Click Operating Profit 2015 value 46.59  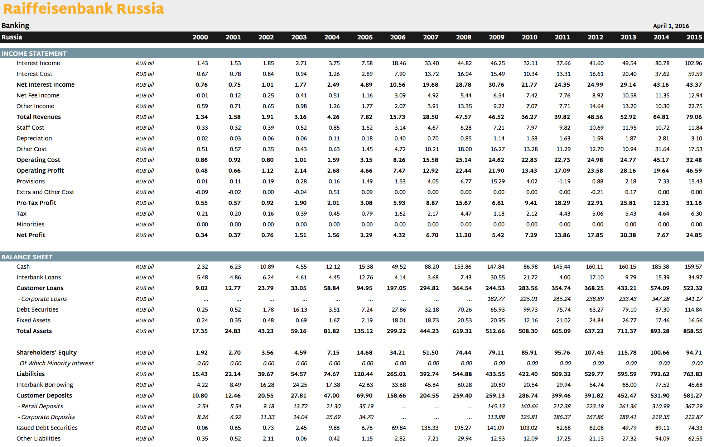tap(694, 171)
